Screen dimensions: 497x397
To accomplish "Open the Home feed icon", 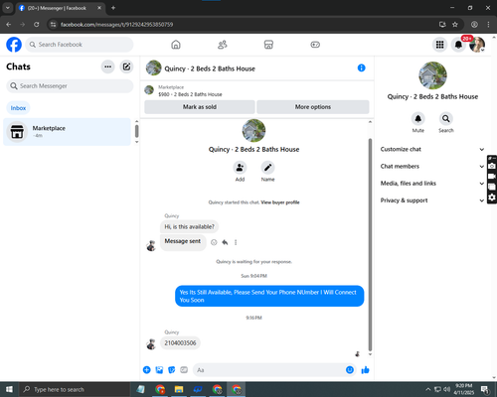I will coord(176,45).
